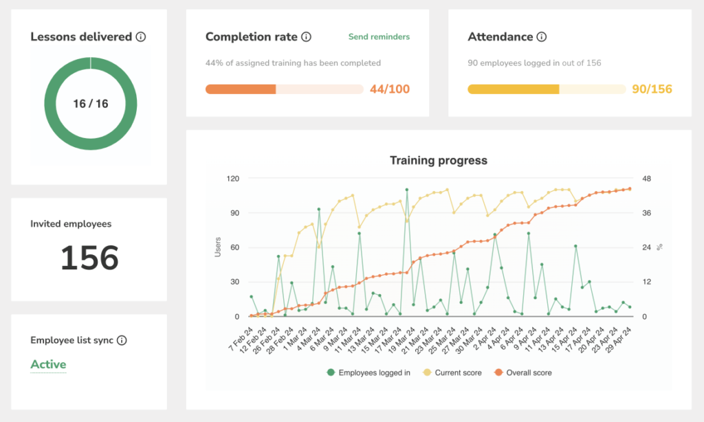Expand the Training progress chart panel
This screenshot has width=704, height=422.
pos(438,160)
